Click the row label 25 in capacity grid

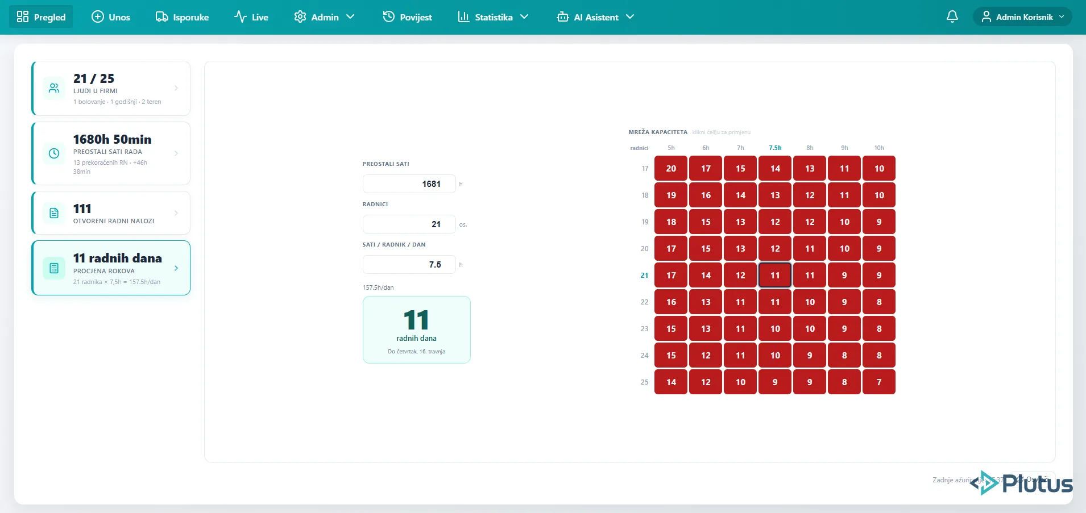pos(644,382)
